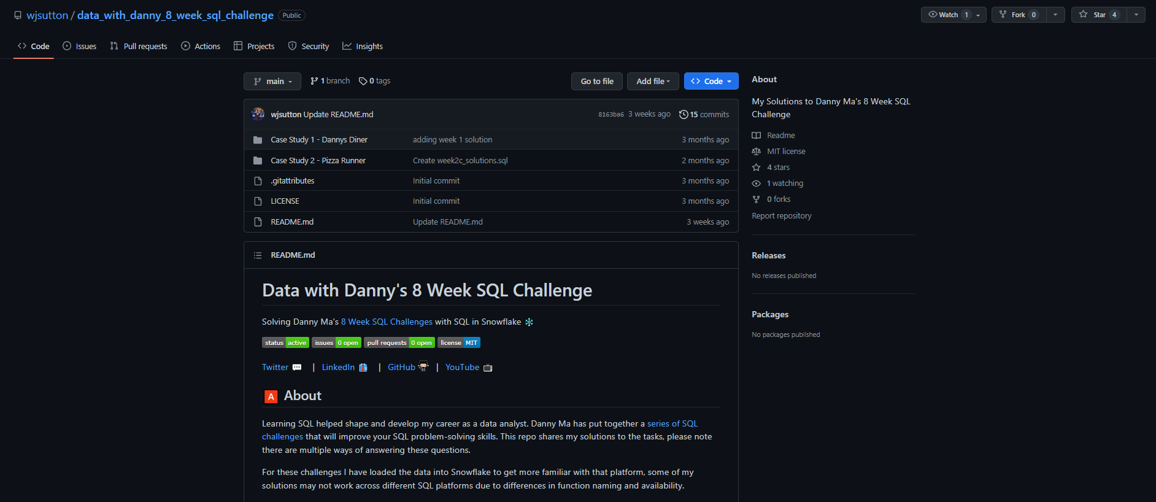The image size is (1156, 502).
Task: Open the main branch dropdown
Action: pos(272,81)
